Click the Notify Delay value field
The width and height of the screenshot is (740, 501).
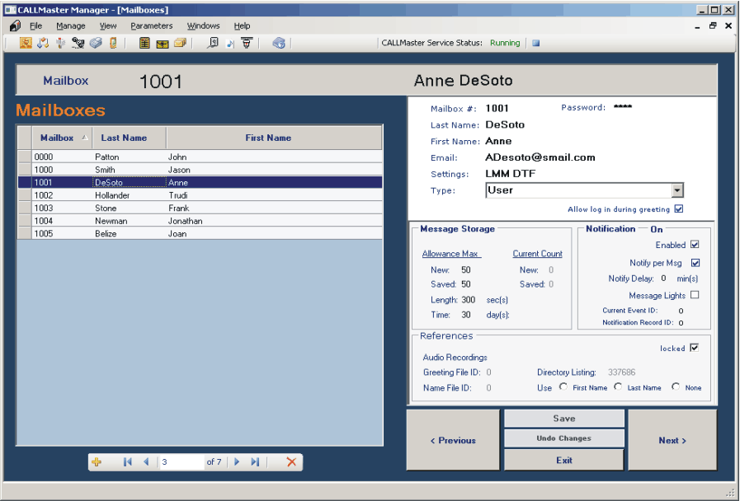tap(663, 278)
